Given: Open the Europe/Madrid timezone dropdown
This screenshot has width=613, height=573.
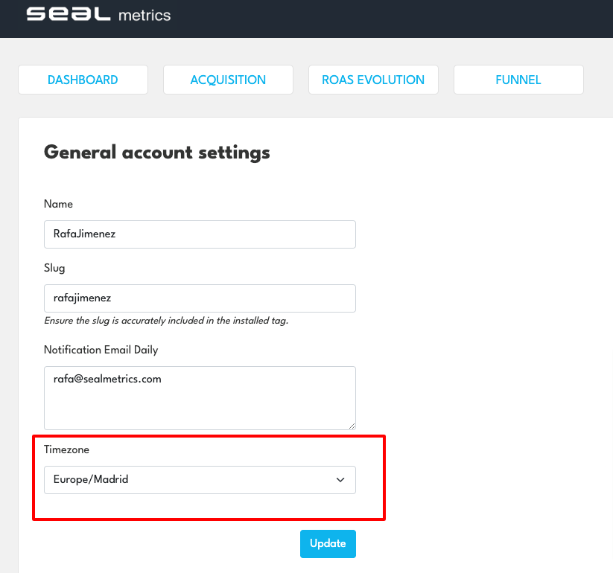Looking at the screenshot, I should (200, 480).
